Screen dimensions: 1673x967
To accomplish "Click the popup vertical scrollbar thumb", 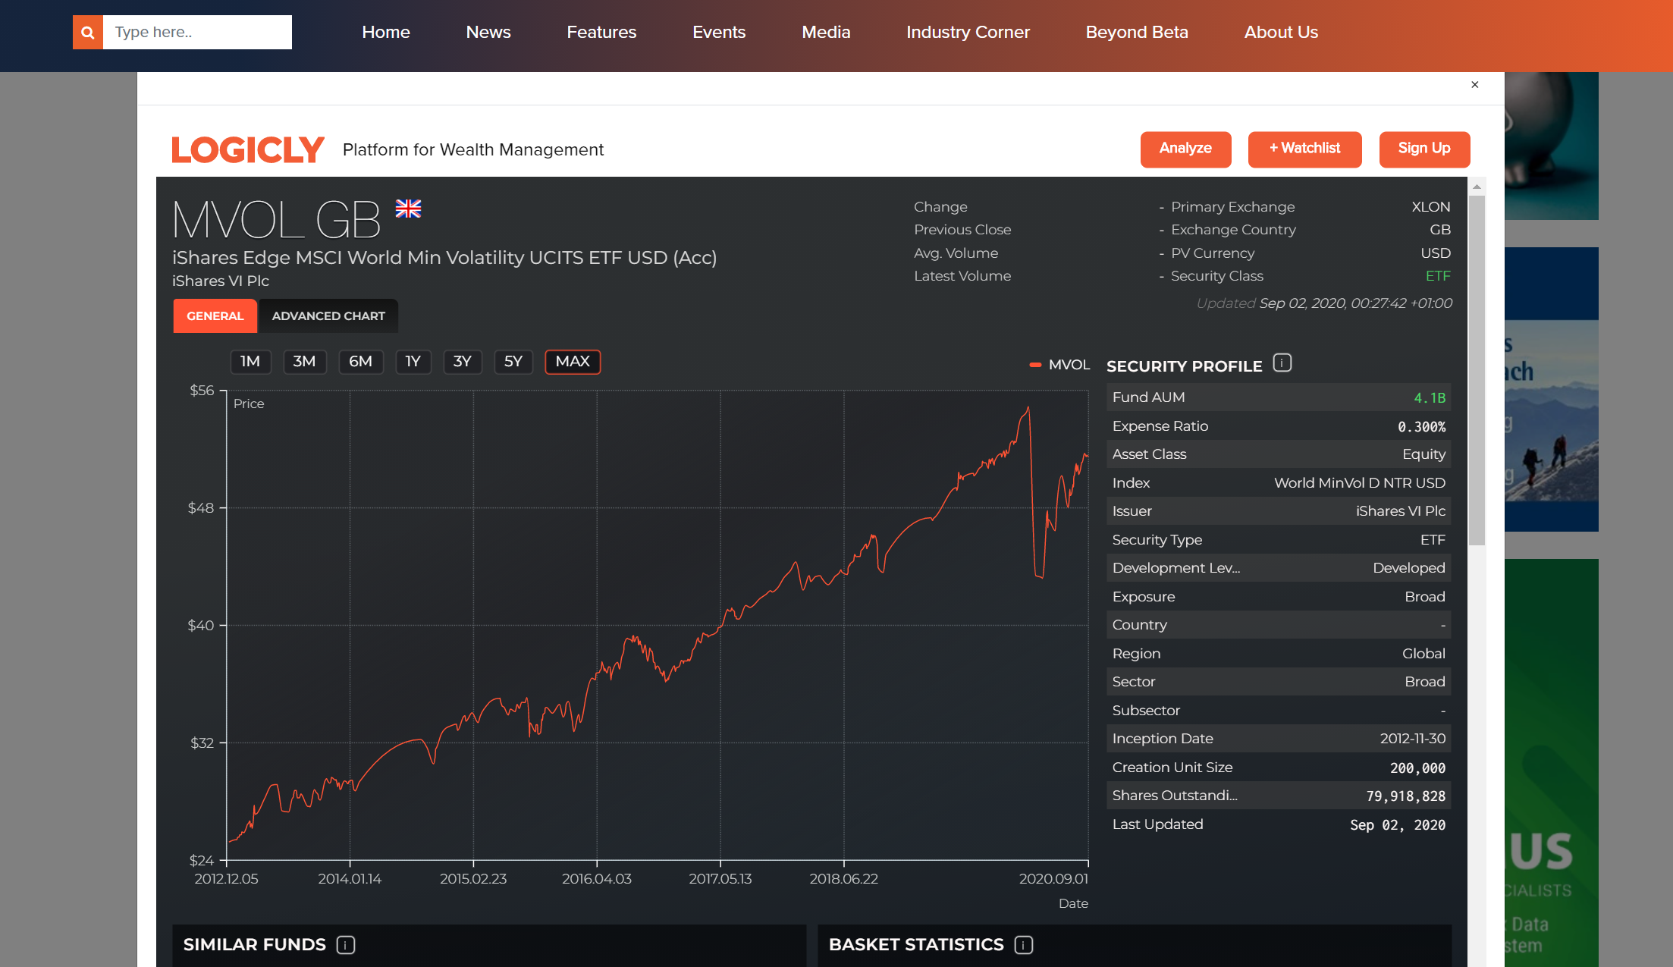I will point(1477,370).
